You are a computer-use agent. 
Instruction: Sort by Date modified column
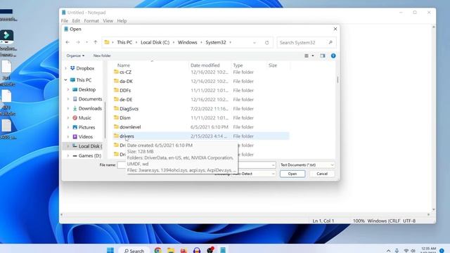click(205, 65)
